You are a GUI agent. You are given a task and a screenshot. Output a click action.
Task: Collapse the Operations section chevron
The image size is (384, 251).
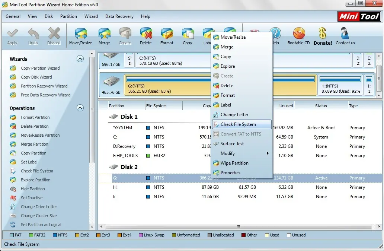[80, 108]
